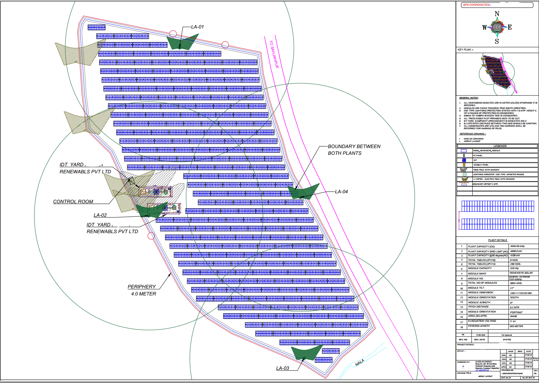
Task: Select the 11 kV evacuation voltage value
Action: tap(513, 321)
